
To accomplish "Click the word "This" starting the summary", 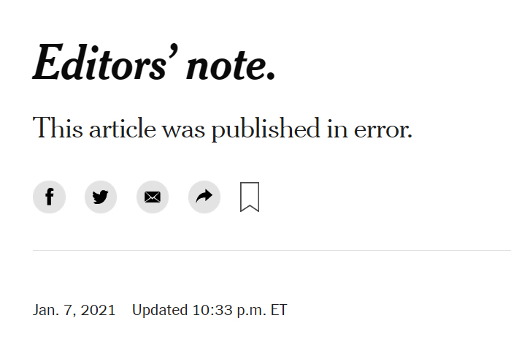I will tap(58, 128).
